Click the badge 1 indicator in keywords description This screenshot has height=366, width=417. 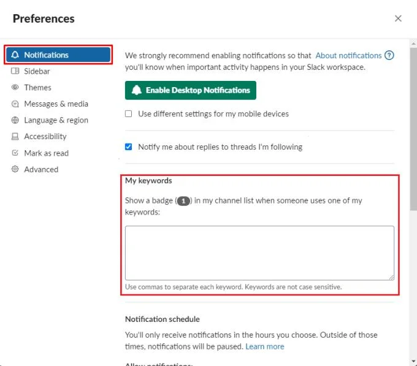183,201
